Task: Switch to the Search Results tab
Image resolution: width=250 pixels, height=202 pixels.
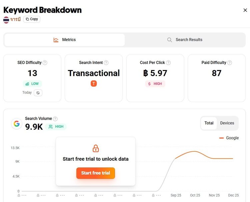Action: [185, 40]
